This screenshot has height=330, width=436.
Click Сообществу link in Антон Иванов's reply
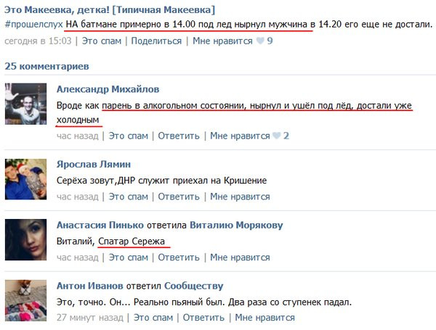coord(194,286)
